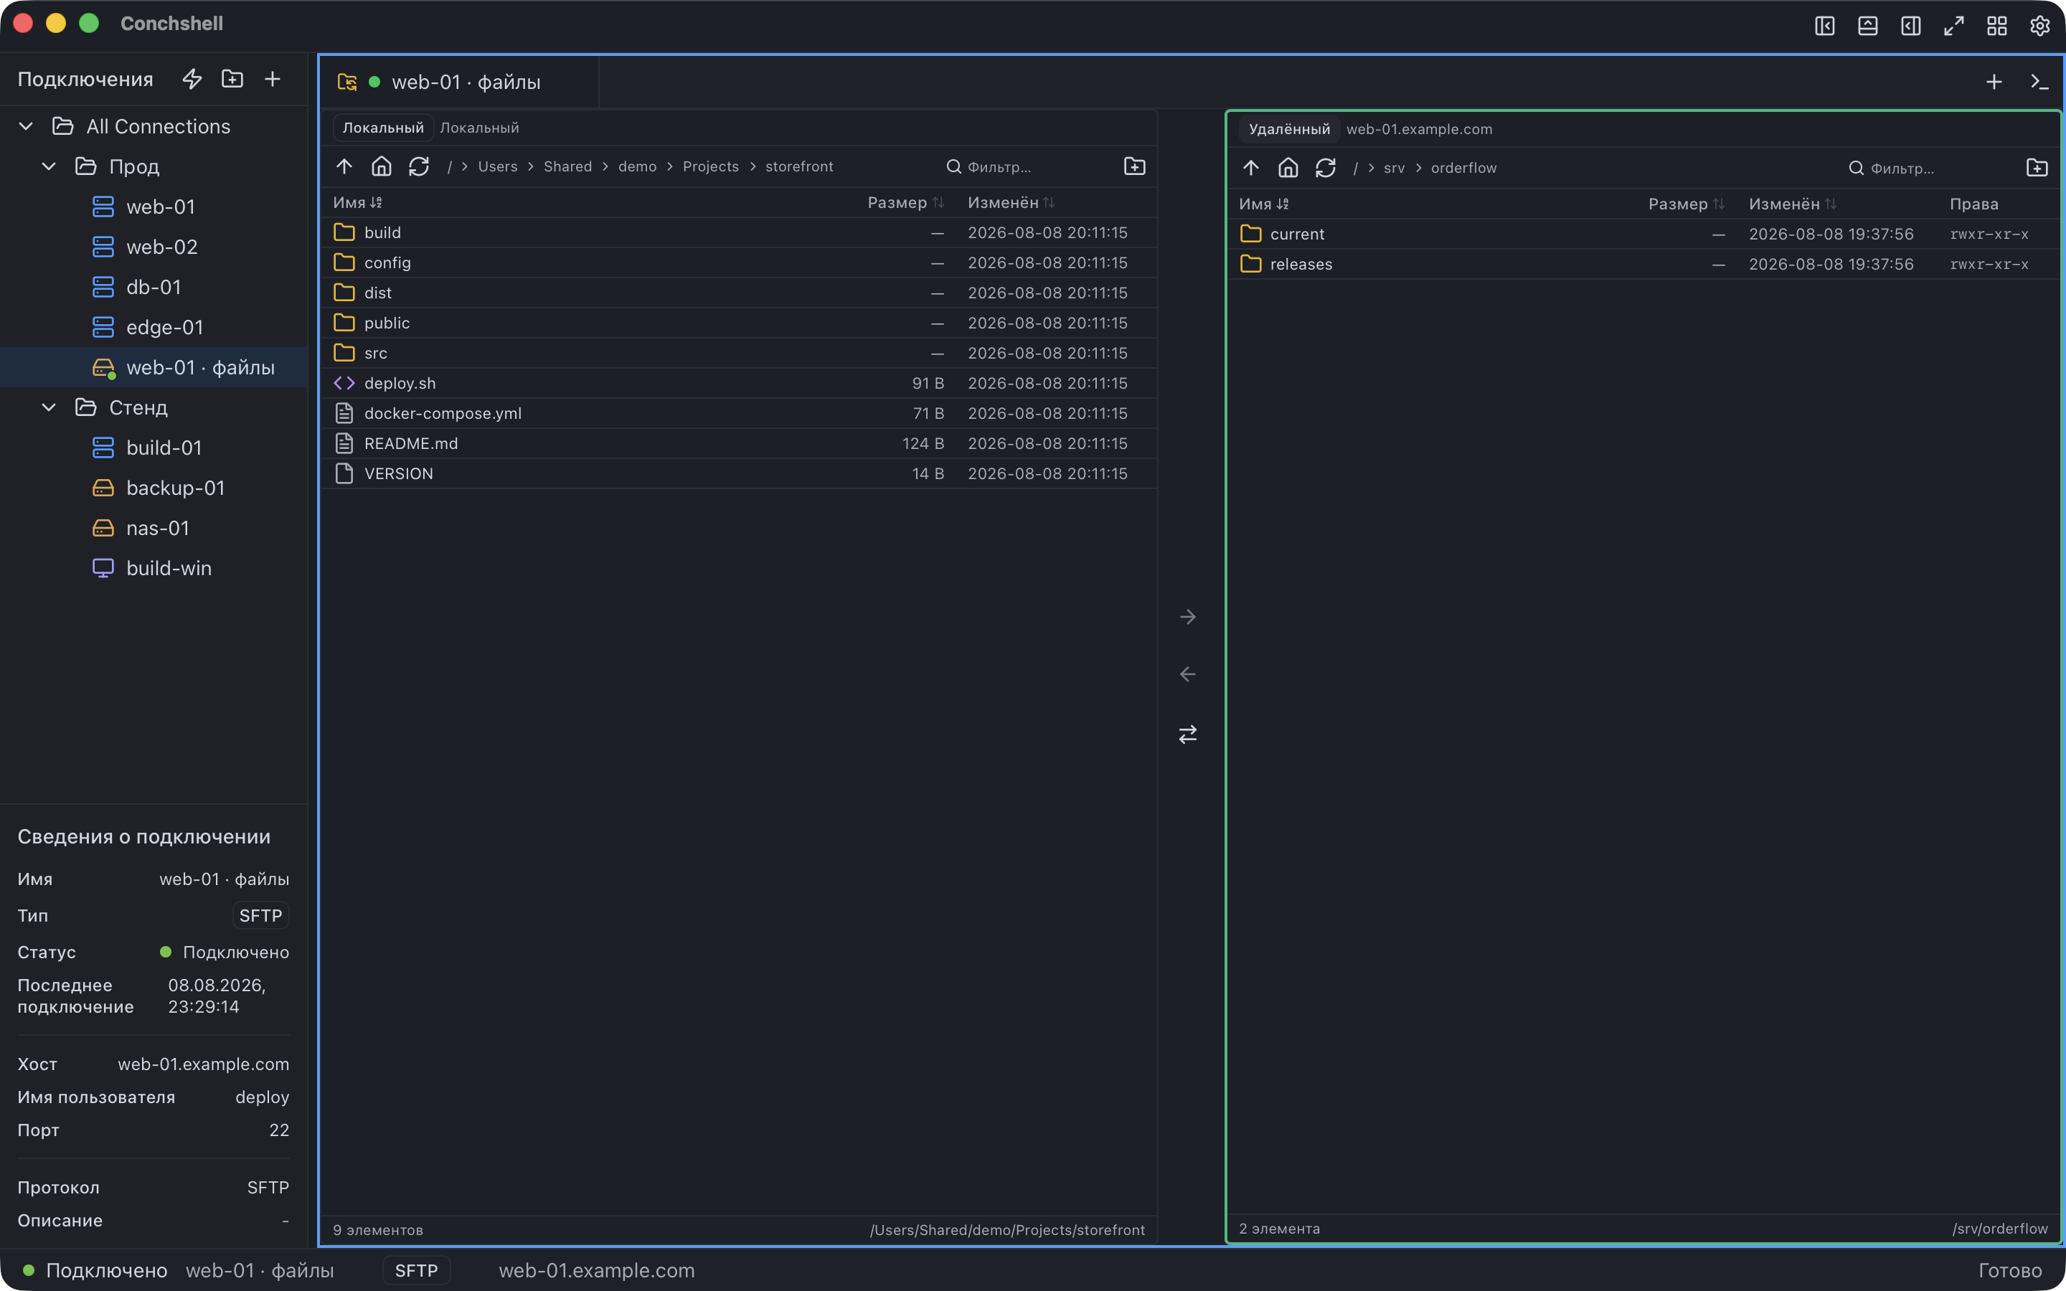This screenshot has width=2066, height=1291.
Task: Collapse the Прод folder chevron
Action: tap(49, 166)
